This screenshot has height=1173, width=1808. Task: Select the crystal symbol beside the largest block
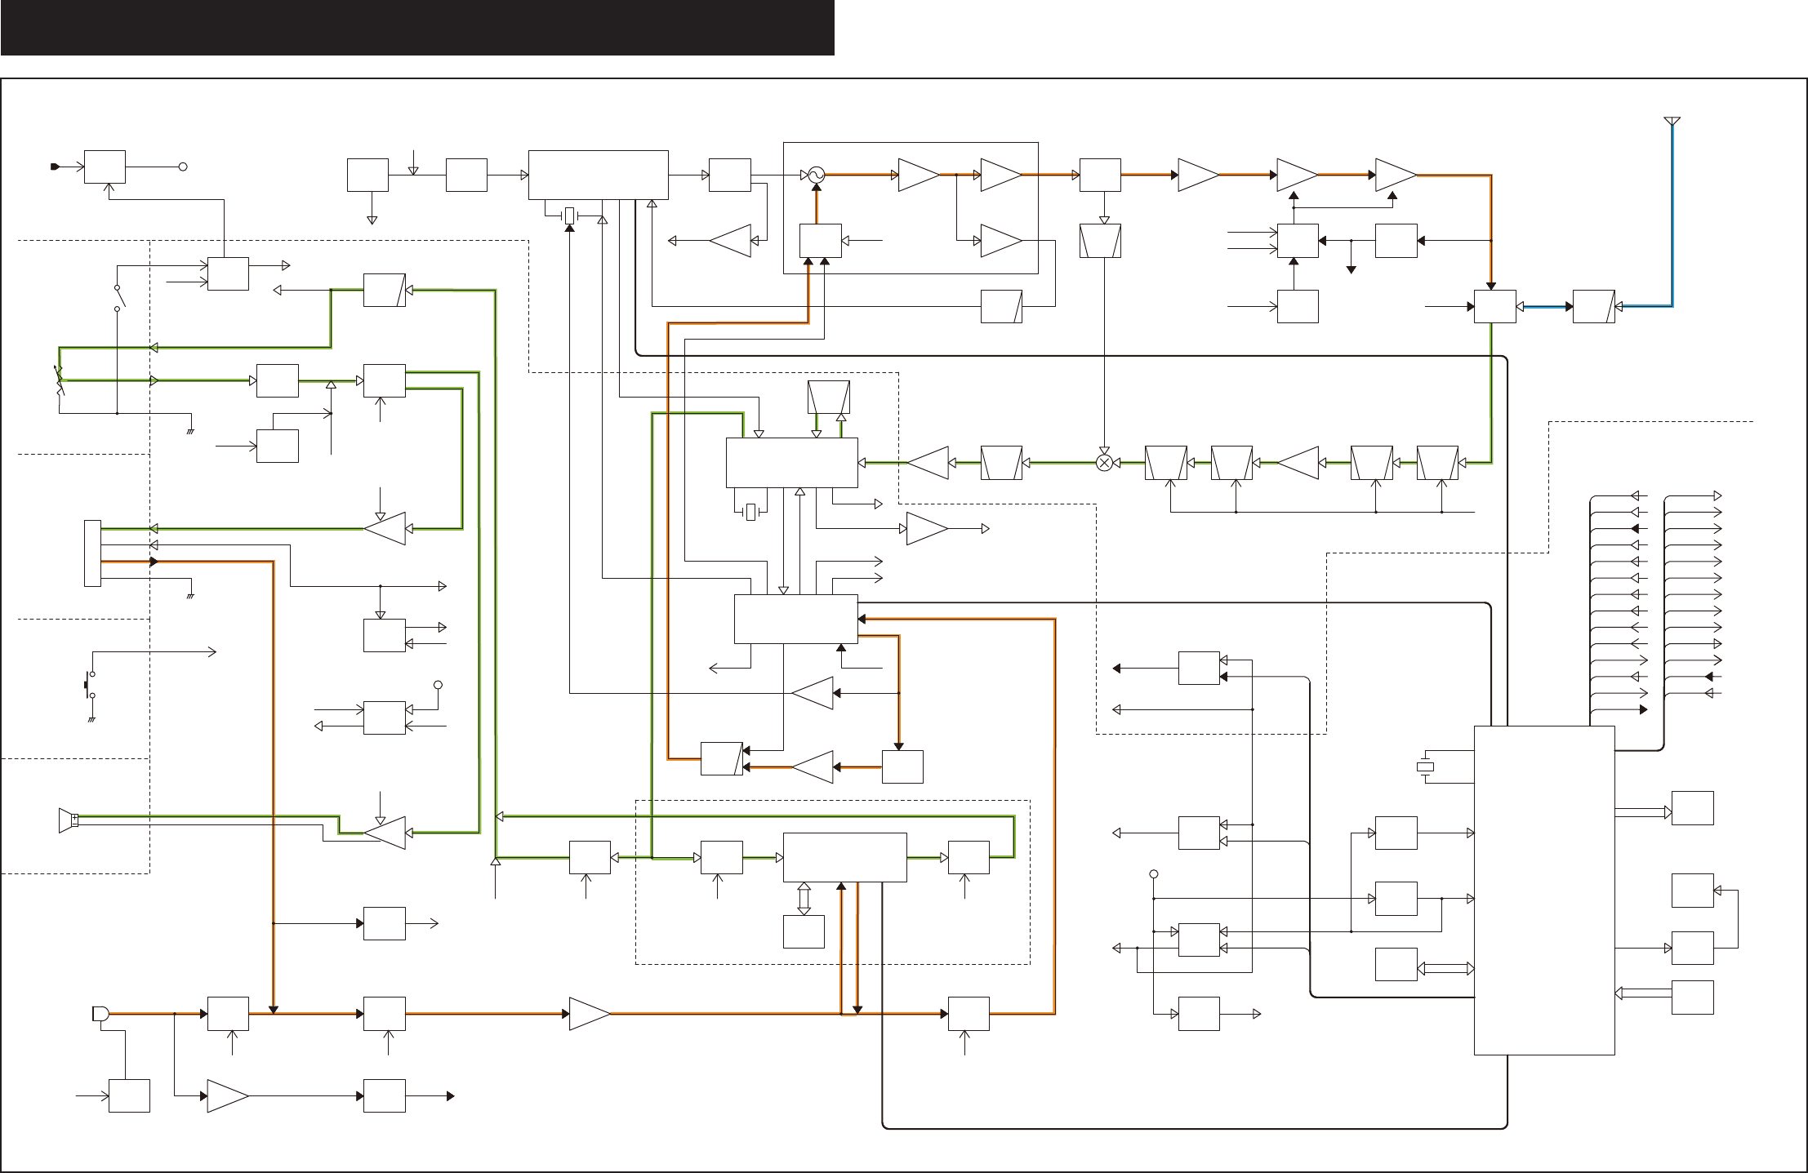coord(1425,766)
